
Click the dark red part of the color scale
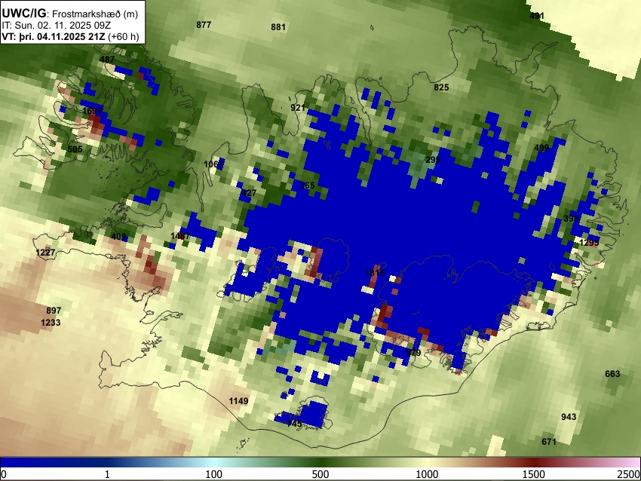click(x=533, y=462)
